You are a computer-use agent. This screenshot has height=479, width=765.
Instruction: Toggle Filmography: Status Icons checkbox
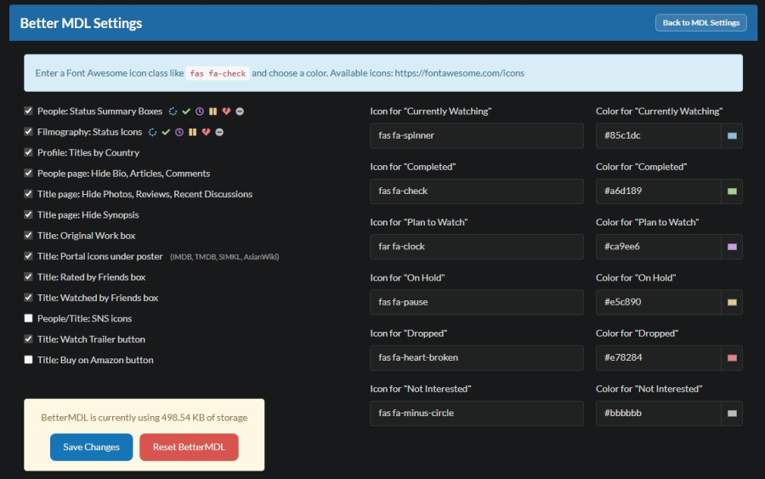pyautogui.click(x=28, y=132)
